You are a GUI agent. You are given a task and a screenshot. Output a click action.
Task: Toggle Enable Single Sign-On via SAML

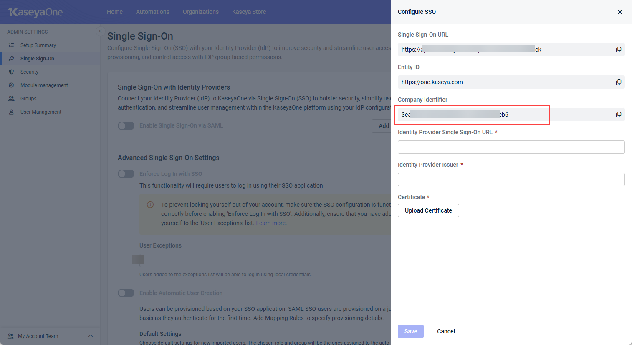point(126,126)
